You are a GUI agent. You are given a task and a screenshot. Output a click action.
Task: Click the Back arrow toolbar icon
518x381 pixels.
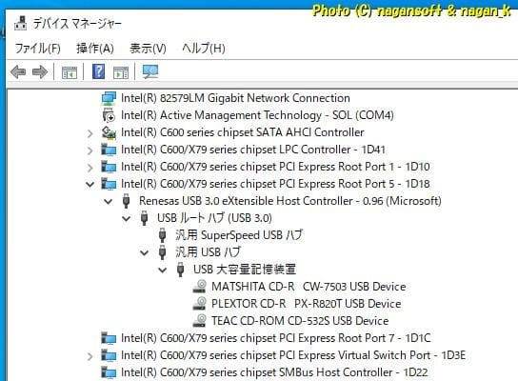(18, 71)
